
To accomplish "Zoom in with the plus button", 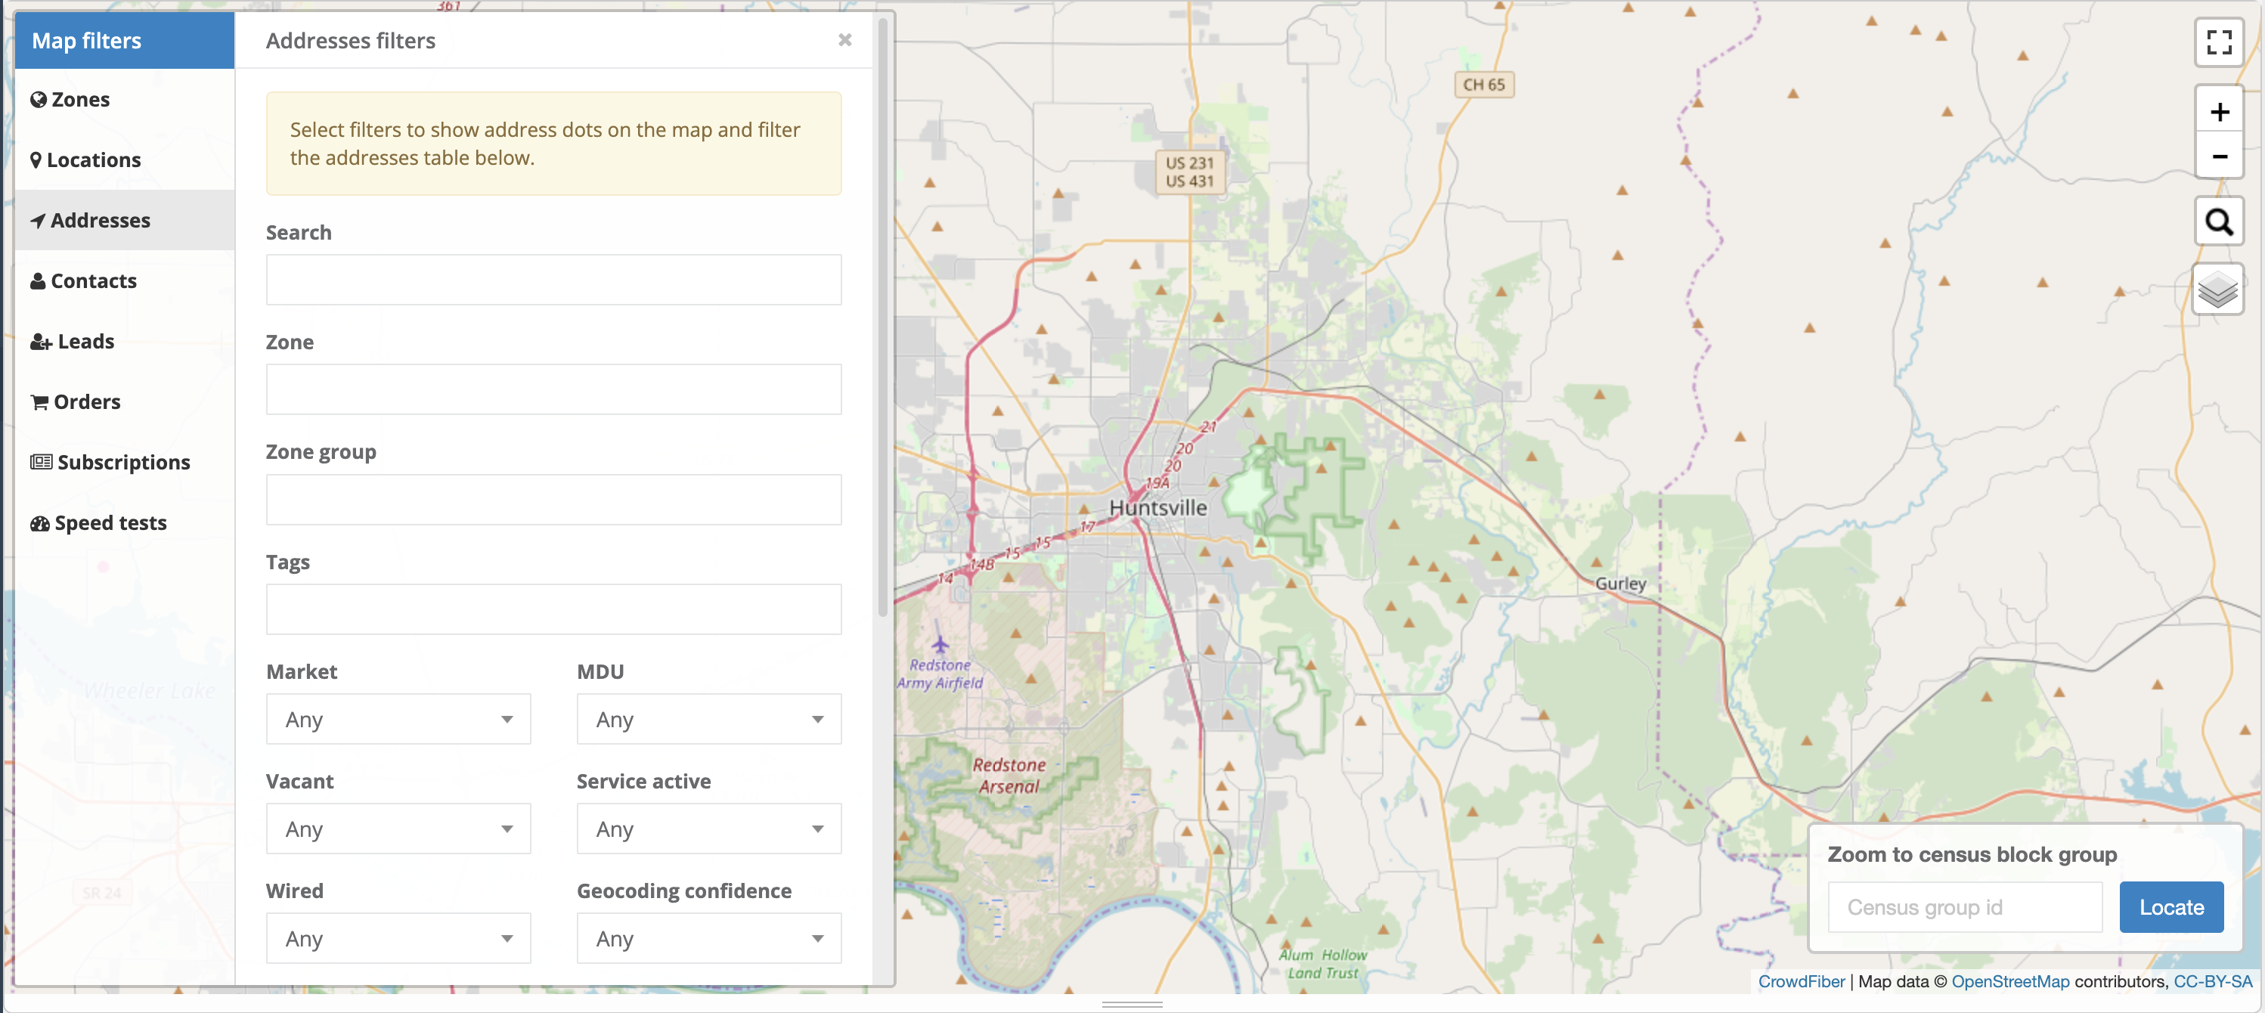I will [x=2218, y=112].
